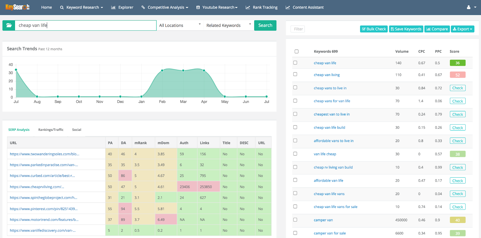
Task: Click the Rank Tracking line chart icon
Action: tap(248, 8)
